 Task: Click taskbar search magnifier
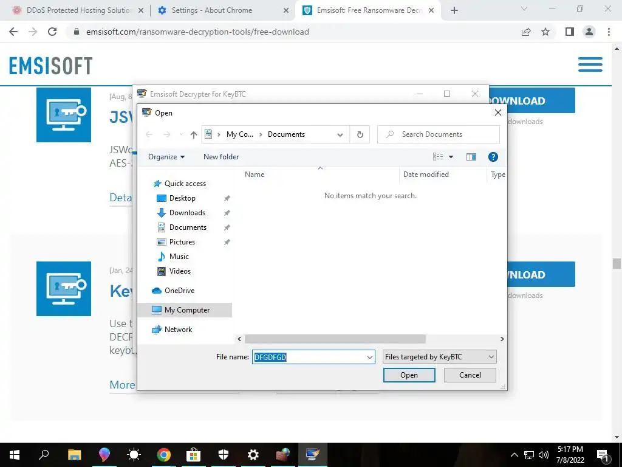coord(44,455)
